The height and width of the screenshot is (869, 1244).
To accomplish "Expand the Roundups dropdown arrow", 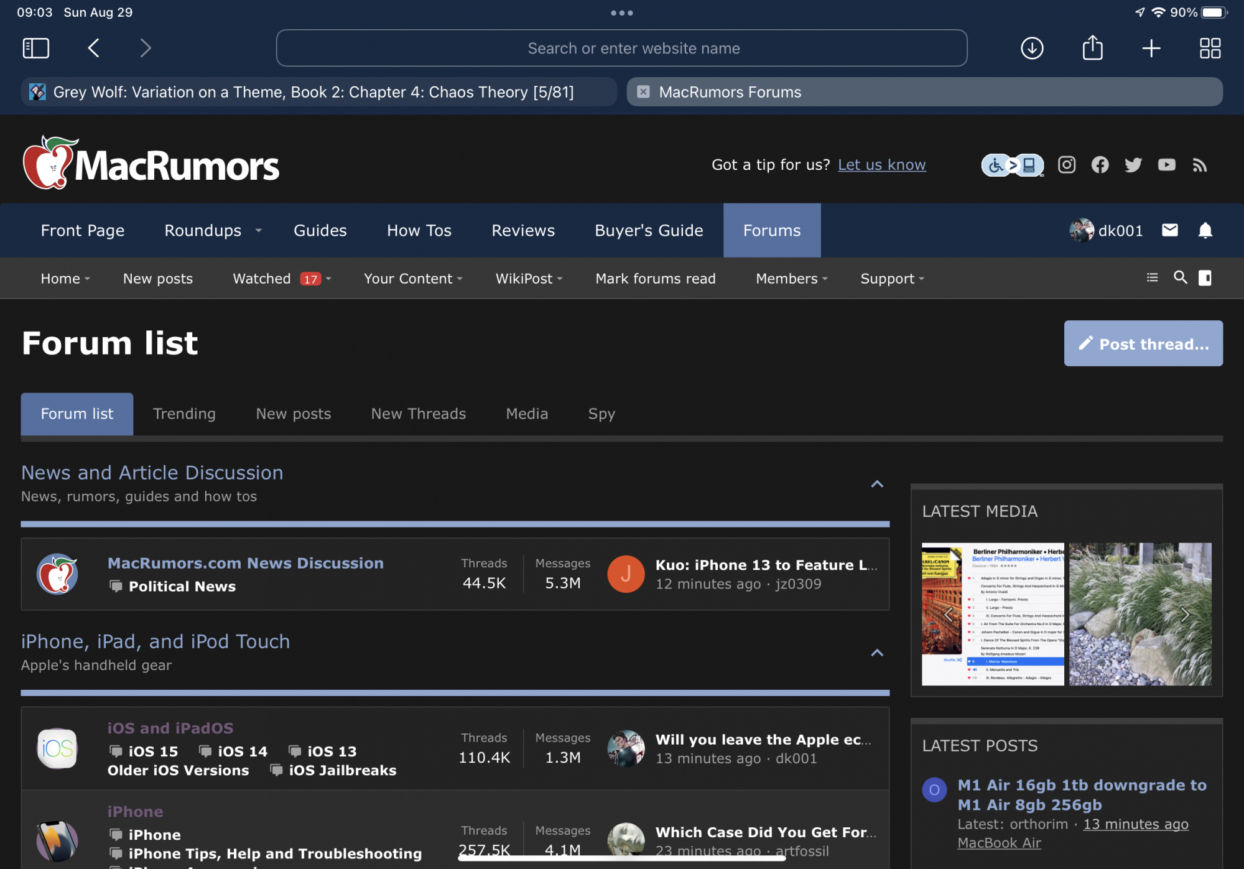I will (259, 231).
